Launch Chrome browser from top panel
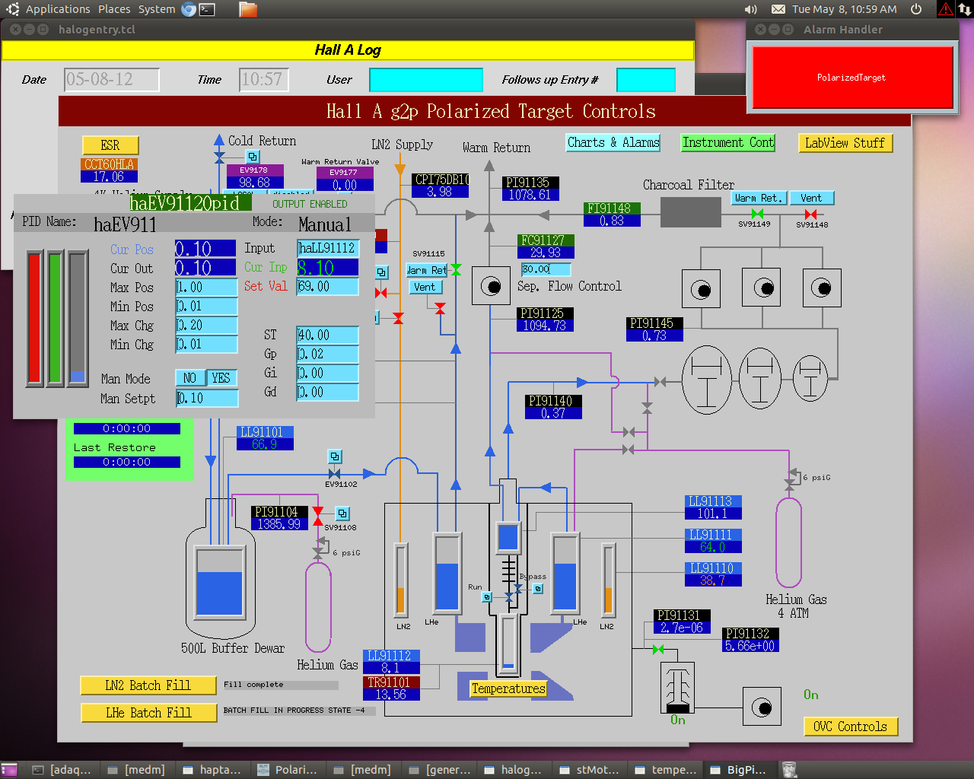Screen dimensions: 974x779 pos(189,9)
